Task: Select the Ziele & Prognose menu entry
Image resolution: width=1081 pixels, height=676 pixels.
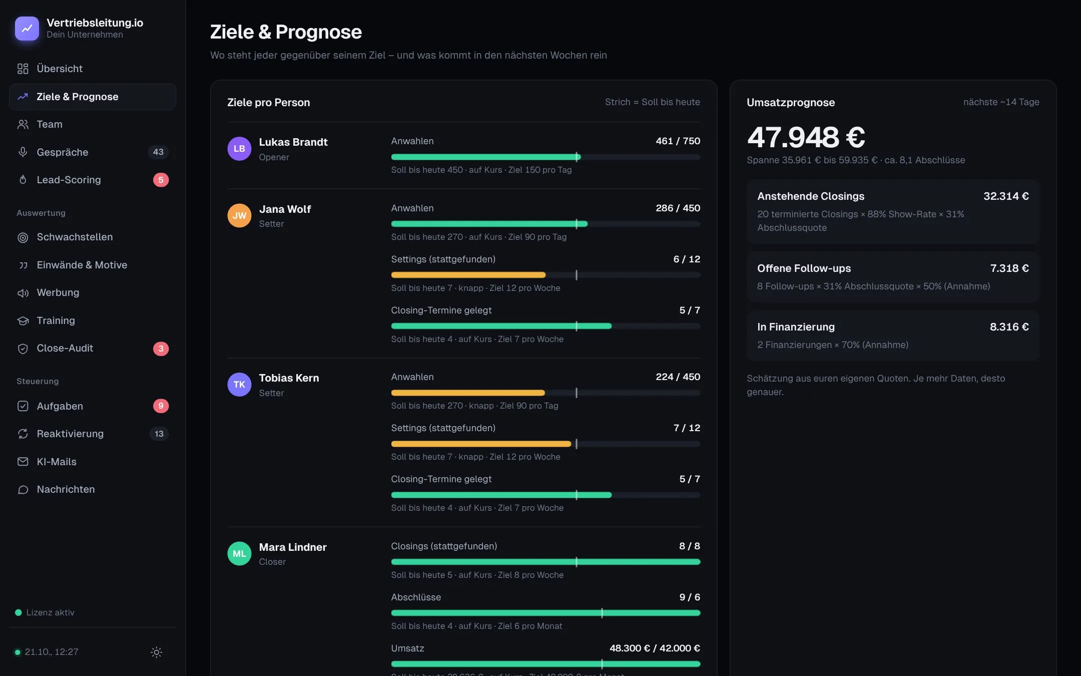Action: [x=93, y=97]
